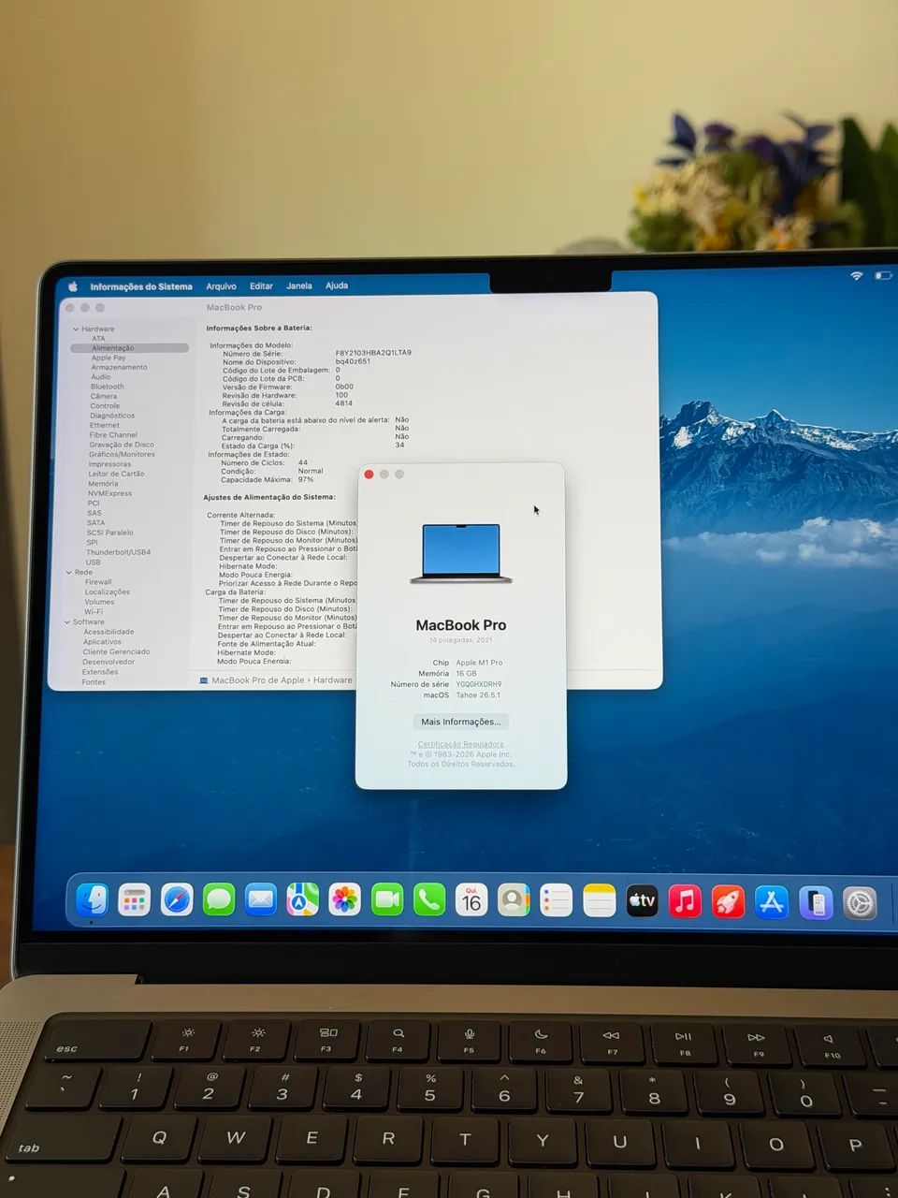Select Memória in the sidebar
The width and height of the screenshot is (898, 1198).
[103, 484]
